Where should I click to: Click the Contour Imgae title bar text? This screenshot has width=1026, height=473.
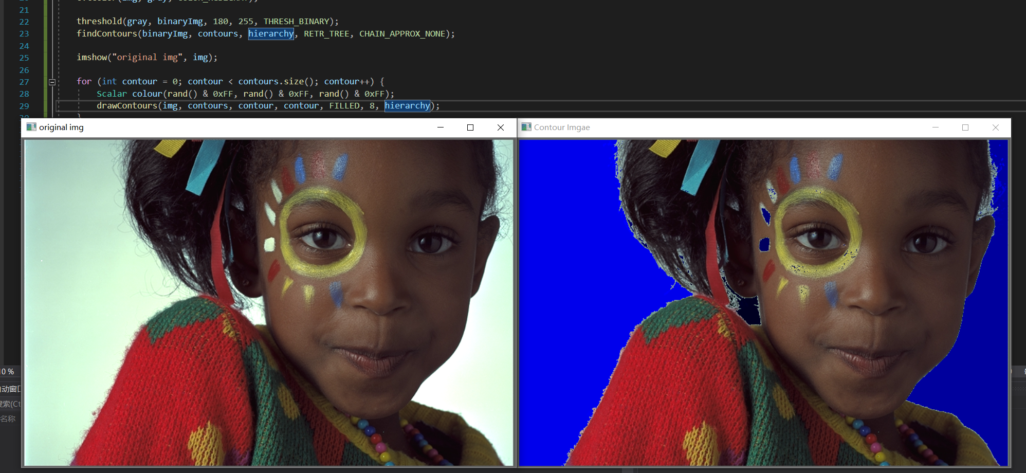click(562, 128)
